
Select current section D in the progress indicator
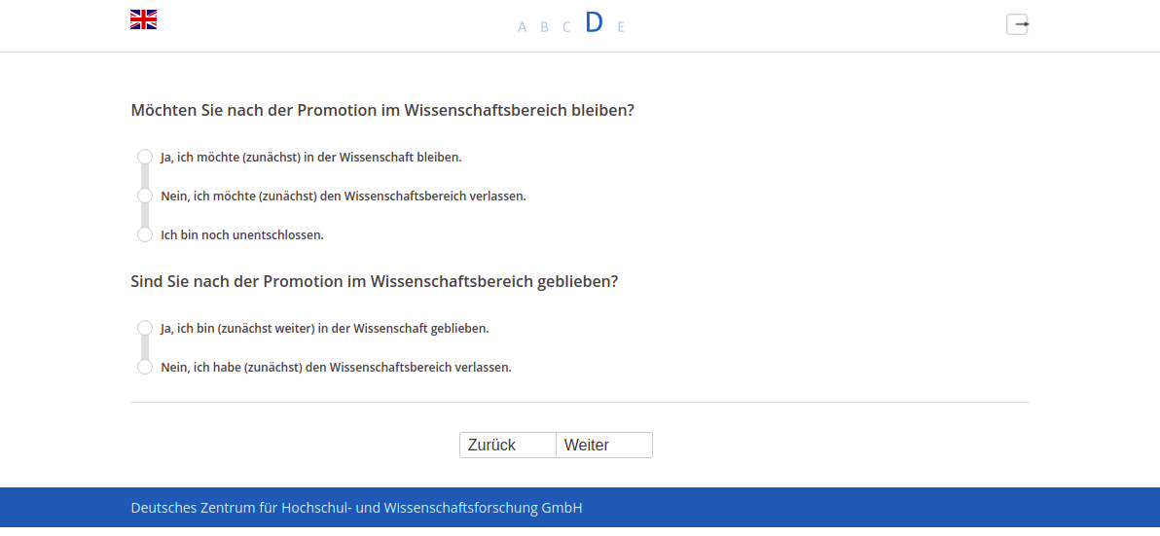[x=594, y=23]
